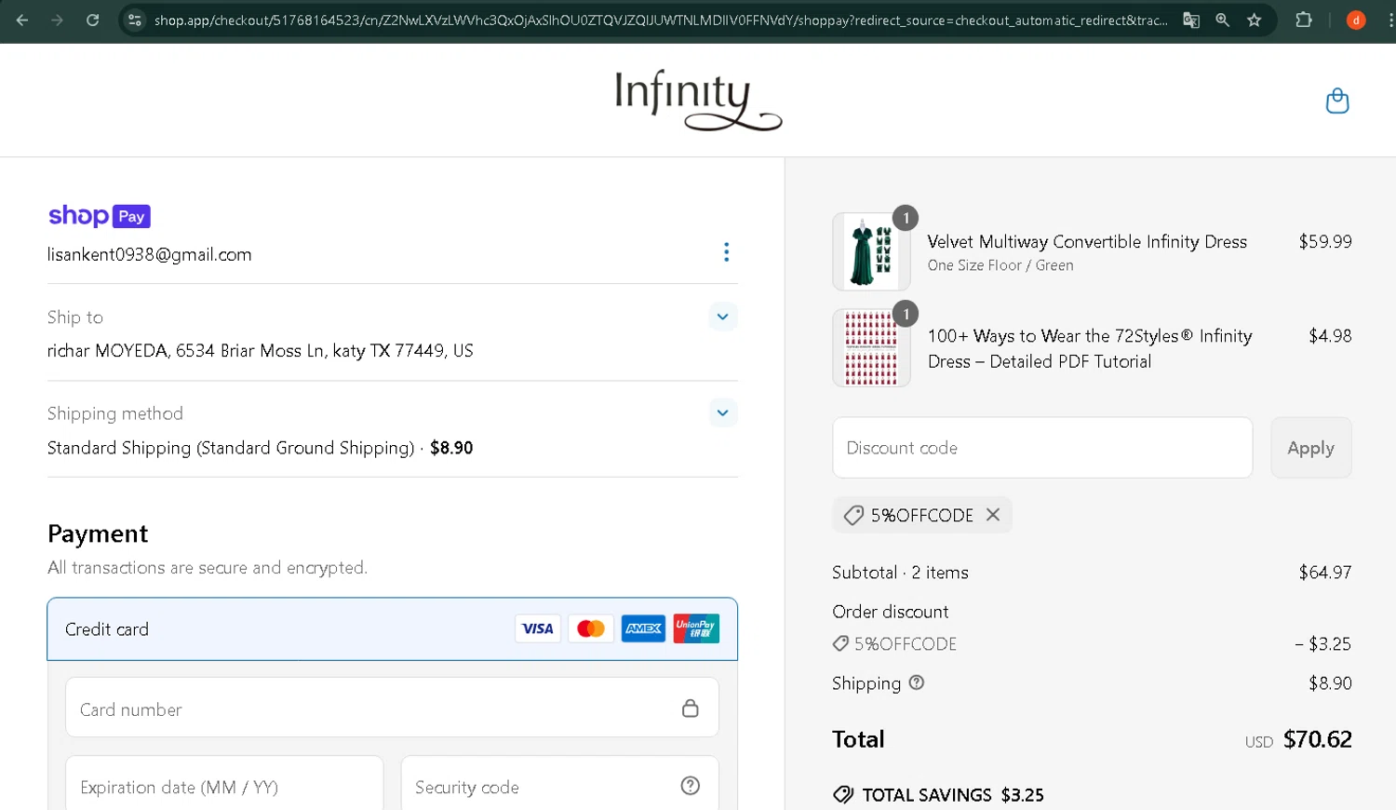
Task: Click the lock icon in Card number
Action: [690, 709]
